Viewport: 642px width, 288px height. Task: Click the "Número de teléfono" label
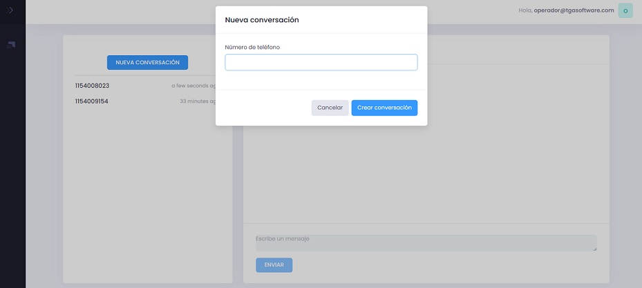click(252, 47)
